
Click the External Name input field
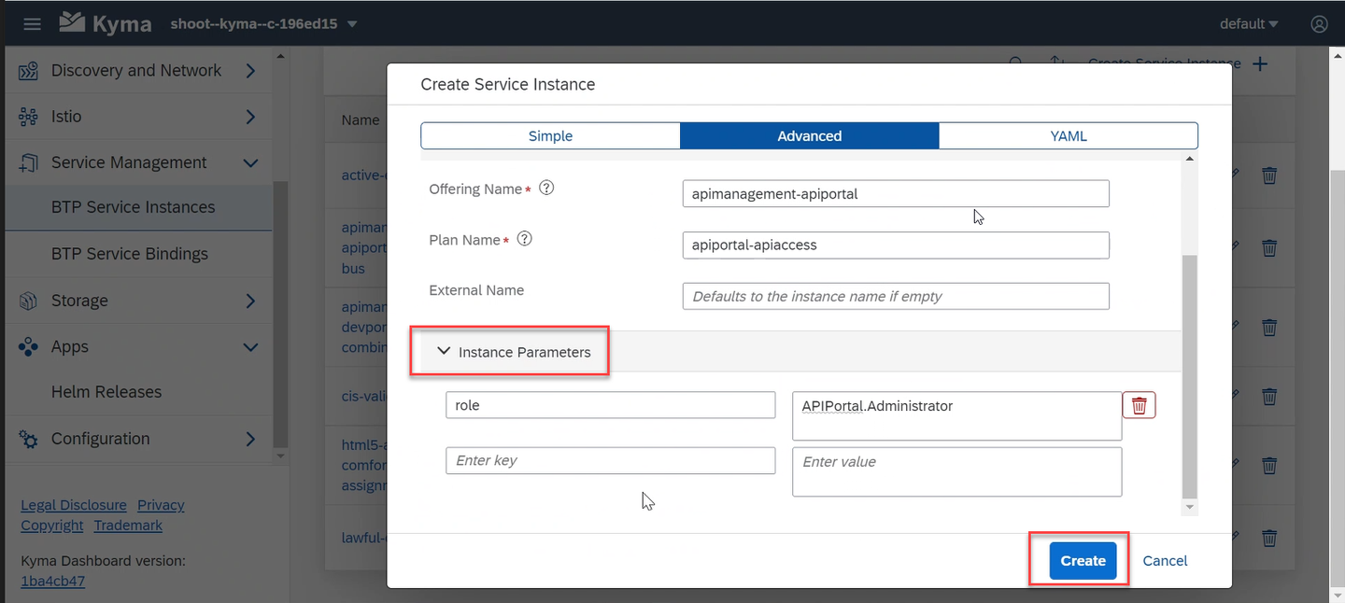pyautogui.click(x=896, y=296)
